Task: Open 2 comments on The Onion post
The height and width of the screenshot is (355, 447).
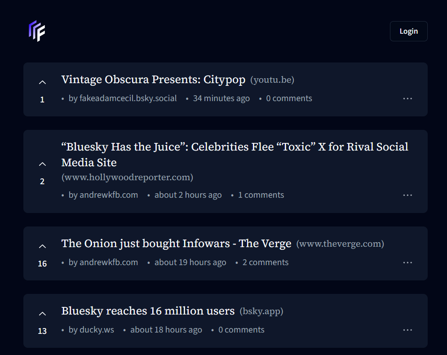Action: tap(266, 262)
